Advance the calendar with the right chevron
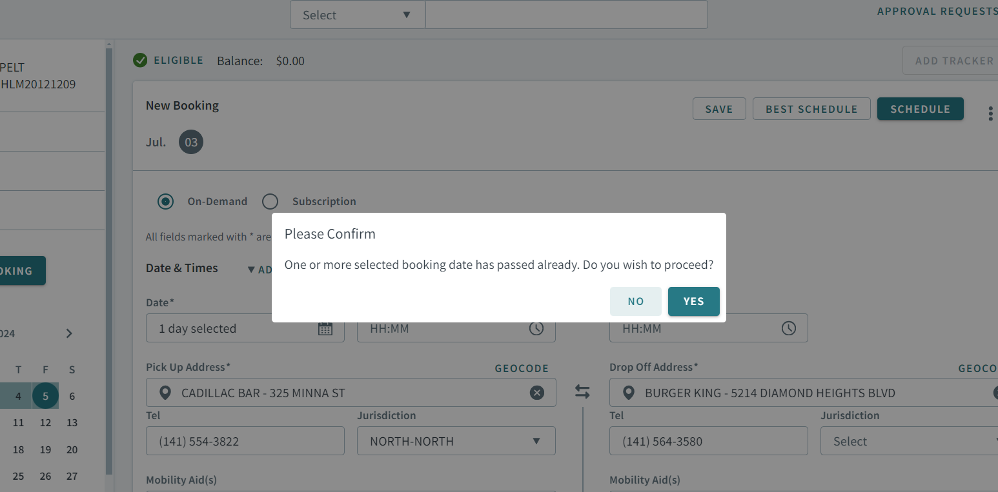Viewport: 998px width, 492px height. point(69,333)
